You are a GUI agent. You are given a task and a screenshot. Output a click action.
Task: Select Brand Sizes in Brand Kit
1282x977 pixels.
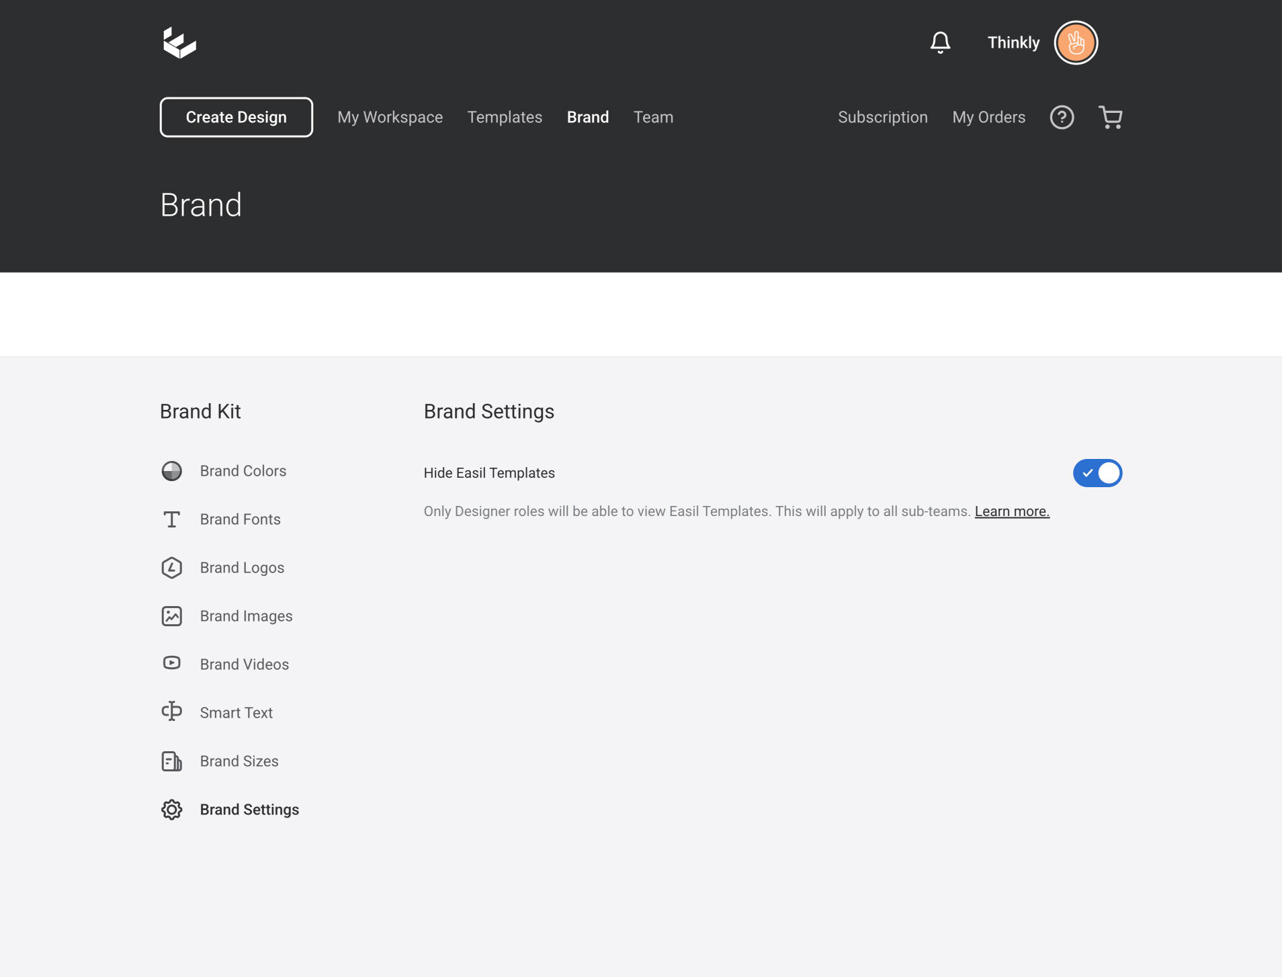point(239,761)
